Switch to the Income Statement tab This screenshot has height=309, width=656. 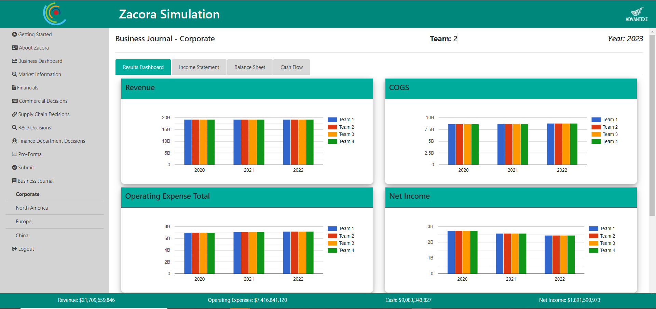click(x=199, y=67)
